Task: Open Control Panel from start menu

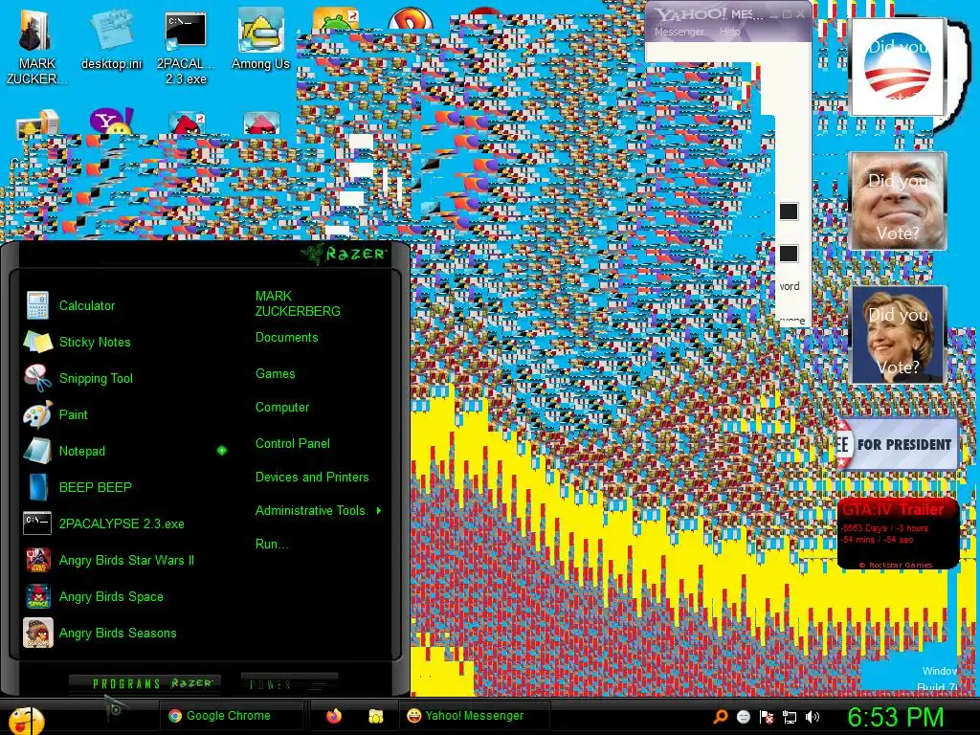Action: click(293, 444)
